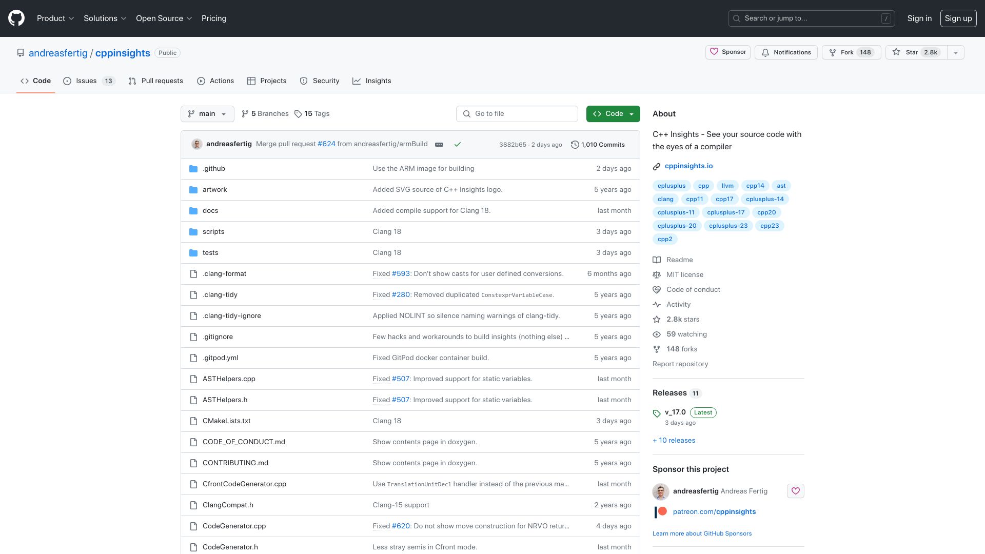Screen dimensions: 985x554
Task: Open the andreasfertig owner link
Action: tap(58, 53)
